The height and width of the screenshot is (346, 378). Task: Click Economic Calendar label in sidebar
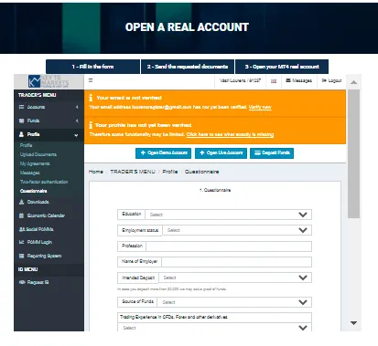coord(46,215)
